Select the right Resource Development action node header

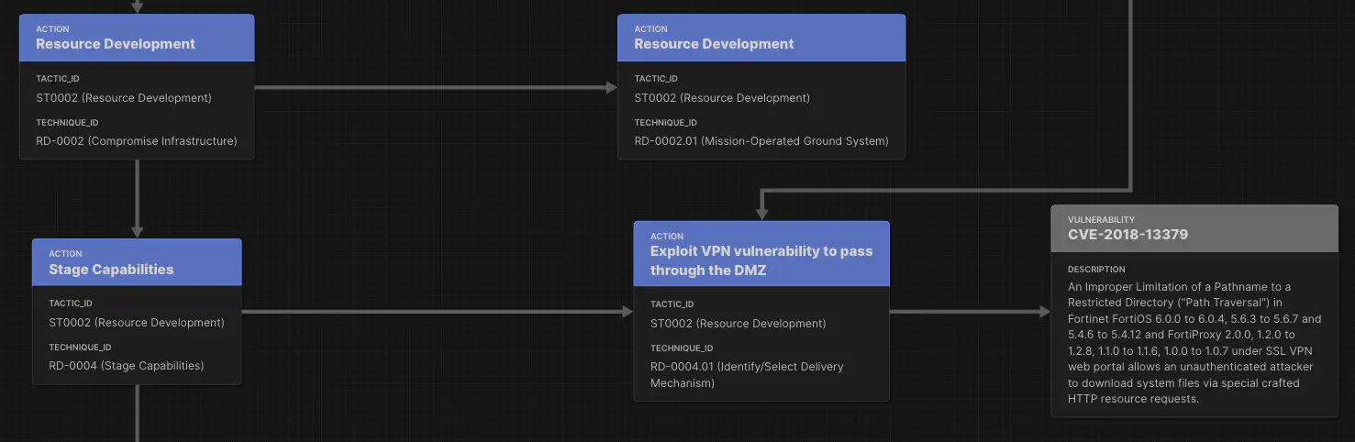point(761,38)
